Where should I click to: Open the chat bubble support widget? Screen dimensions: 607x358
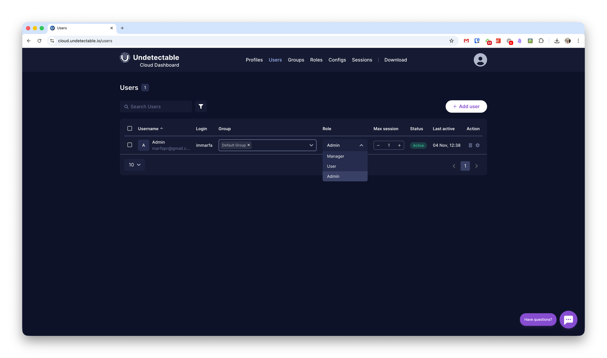[x=568, y=319]
